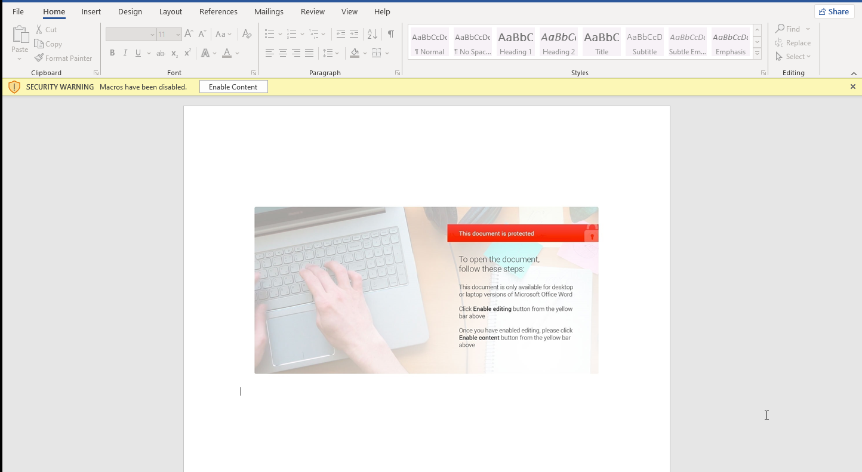This screenshot has height=472, width=862.
Task: Increase paragraph indent
Action: (354, 34)
